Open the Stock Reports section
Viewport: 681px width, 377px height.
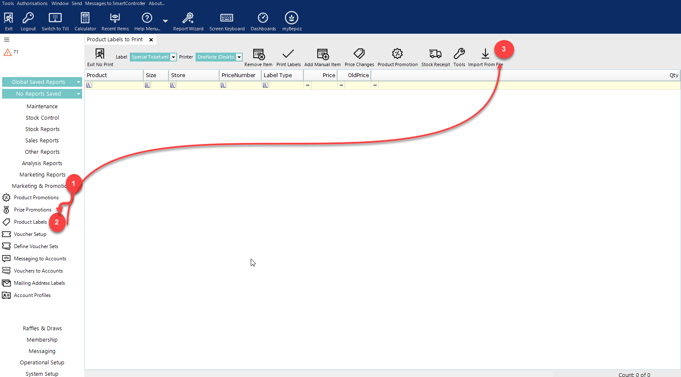click(42, 129)
